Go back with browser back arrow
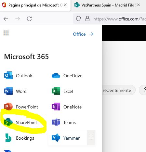The image size is (146, 152). (6, 19)
